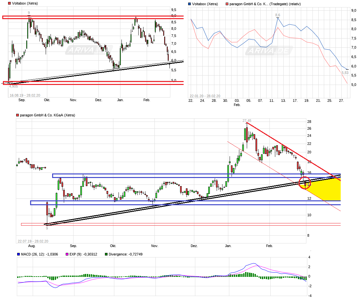Click the date range '22.01.20 - 28.02.20'
This screenshot has width=364, height=308.
205,96
